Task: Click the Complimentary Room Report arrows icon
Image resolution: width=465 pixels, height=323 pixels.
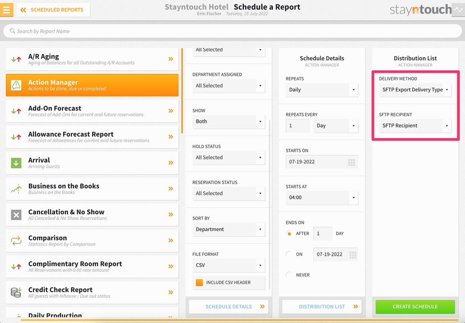Action: point(16,266)
